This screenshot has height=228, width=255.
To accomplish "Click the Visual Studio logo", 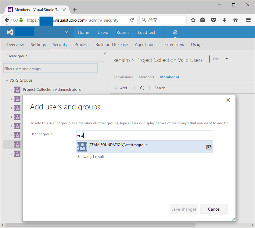I will pos(10,32).
